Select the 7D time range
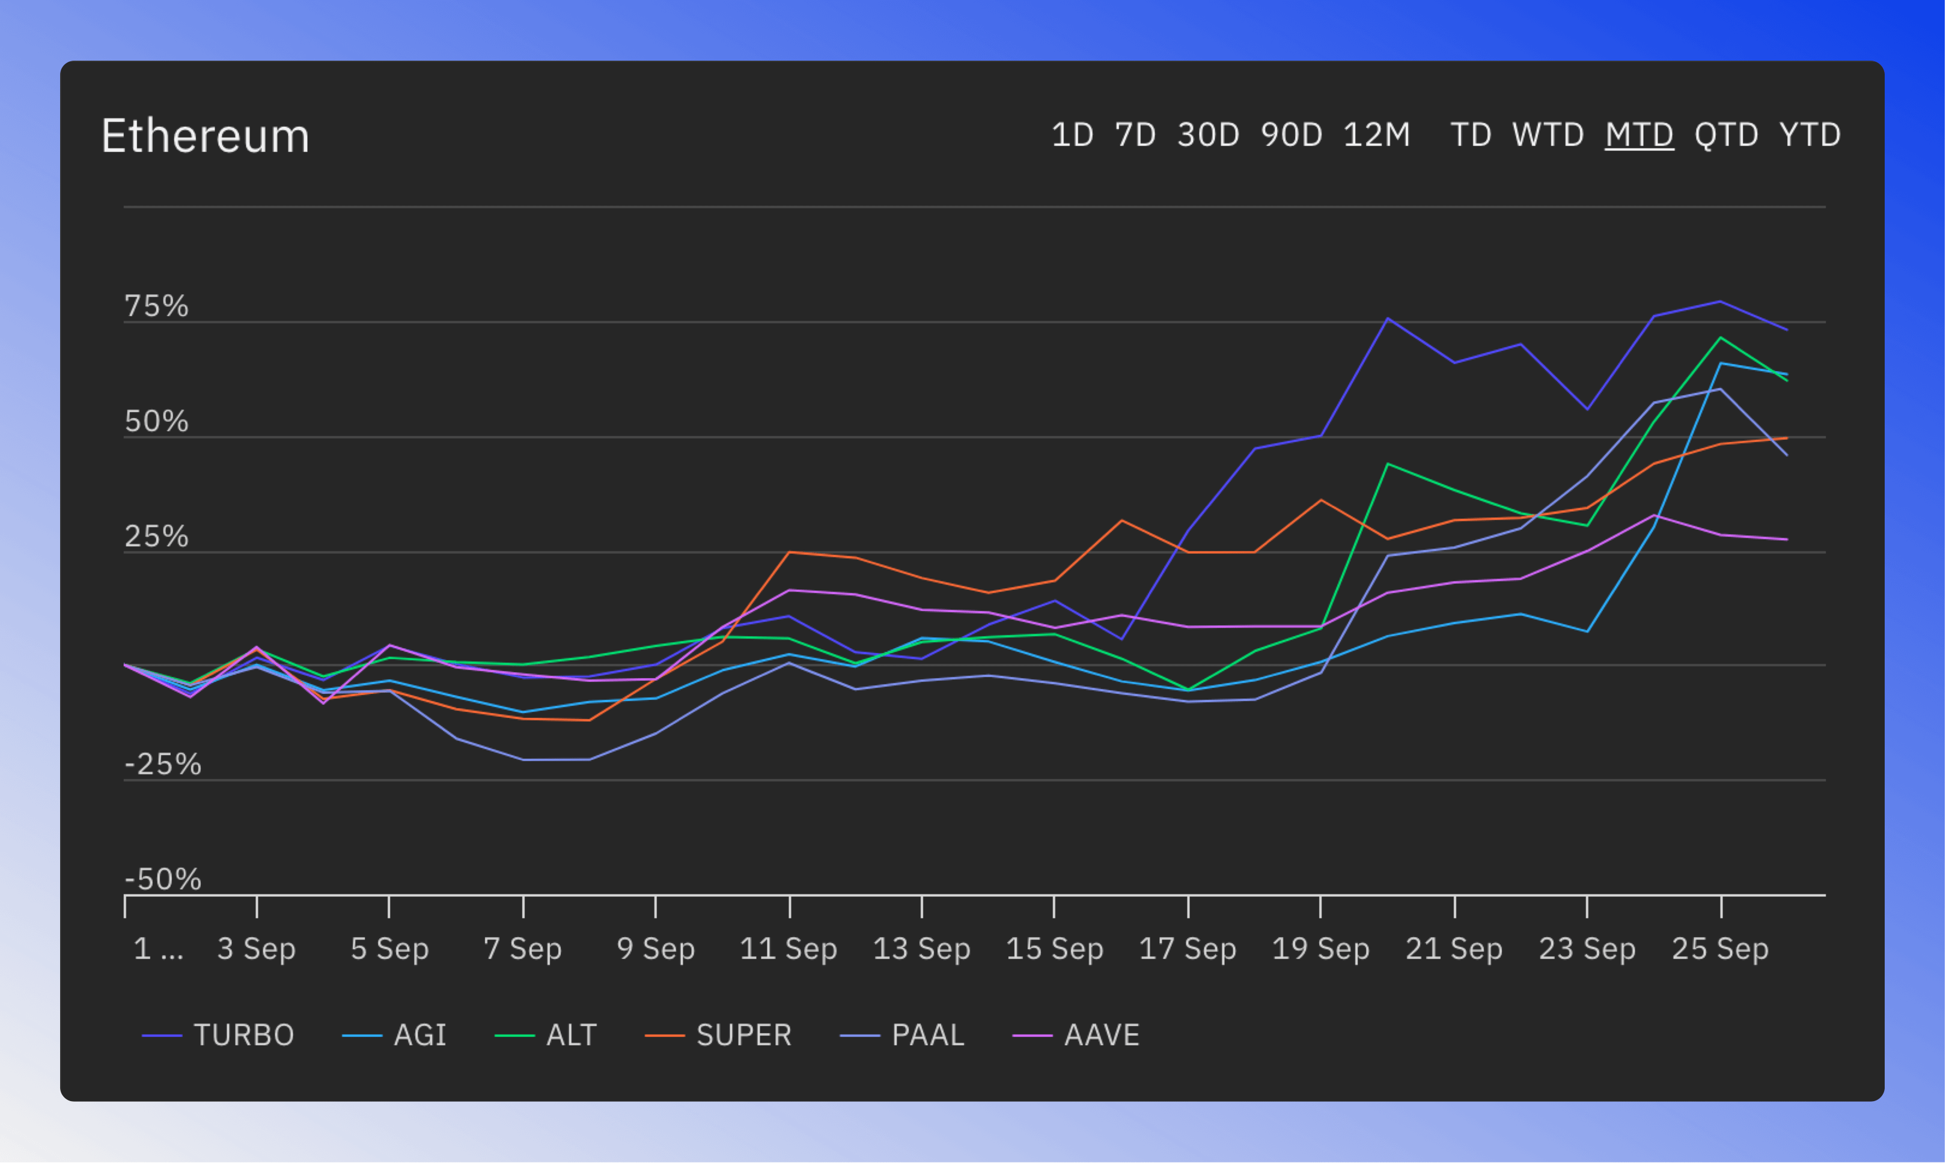This screenshot has height=1163, width=1946. (1135, 135)
